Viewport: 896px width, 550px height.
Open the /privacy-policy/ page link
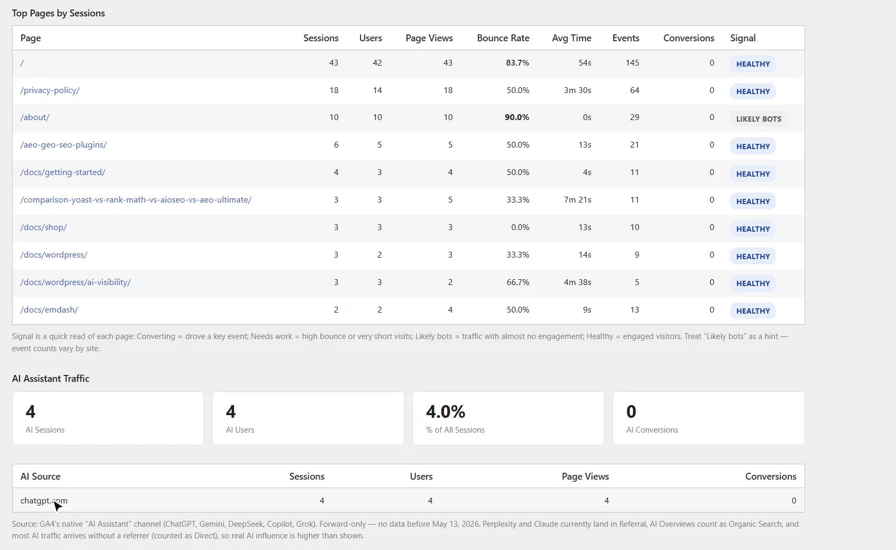click(x=50, y=90)
